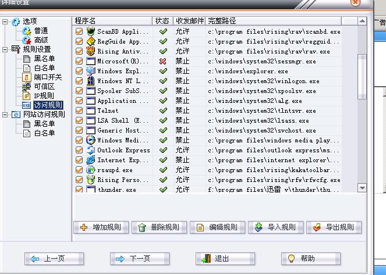Click the 高级 gear icon in tree
386x275 pixels.
click(x=27, y=40)
